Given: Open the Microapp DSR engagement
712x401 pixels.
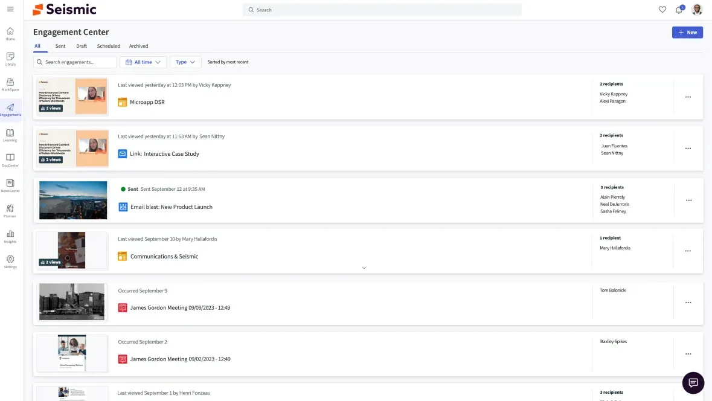Looking at the screenshot, I should click(147, 102).
